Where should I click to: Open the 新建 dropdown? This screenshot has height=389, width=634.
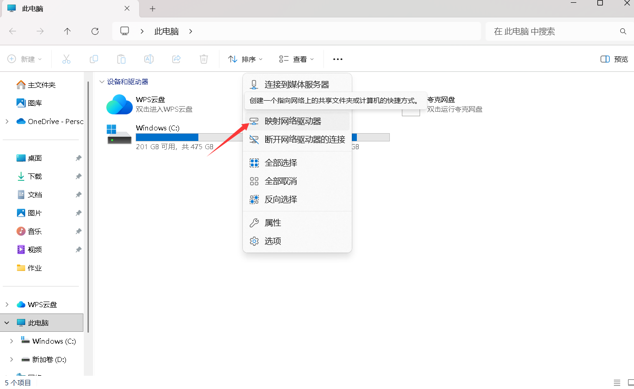(x=25, y=59)
